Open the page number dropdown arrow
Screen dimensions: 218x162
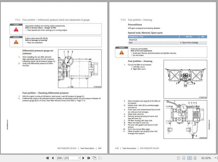point(79,158)
